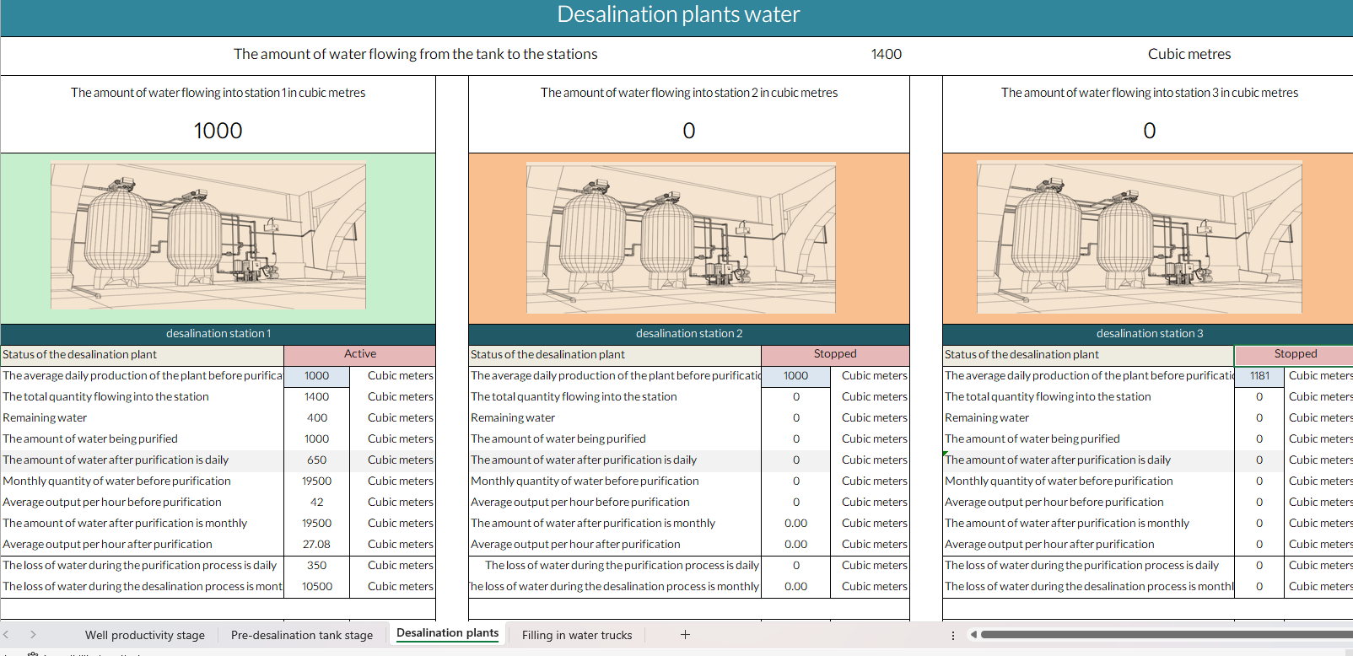Select station 2 Stopped status cell

tap(835, 354)
